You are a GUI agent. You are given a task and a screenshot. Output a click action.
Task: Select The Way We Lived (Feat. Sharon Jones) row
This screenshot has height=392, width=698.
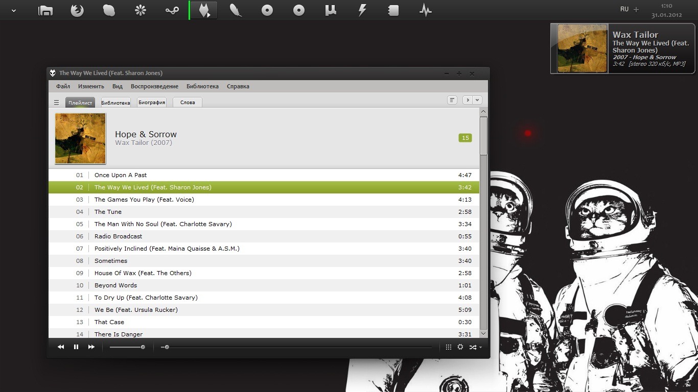[264, 187]
